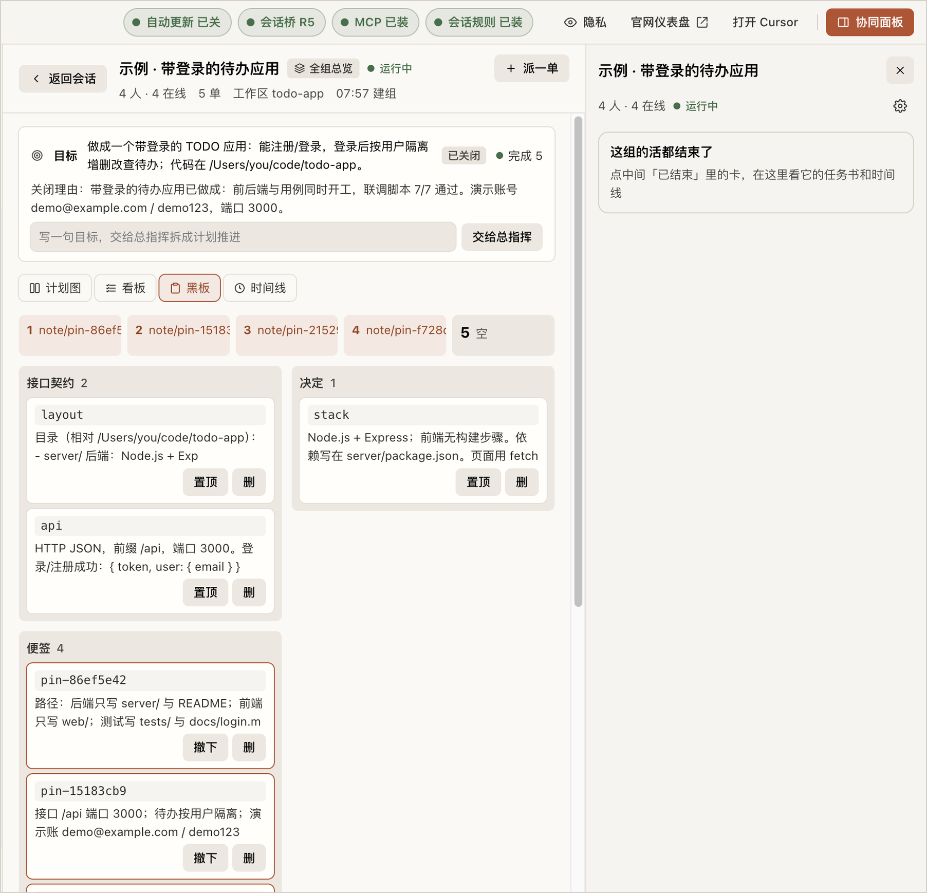This screenshot has width=927, height=893.
Task: Open 全组总览 overview
Action: (x=323, y=68)
